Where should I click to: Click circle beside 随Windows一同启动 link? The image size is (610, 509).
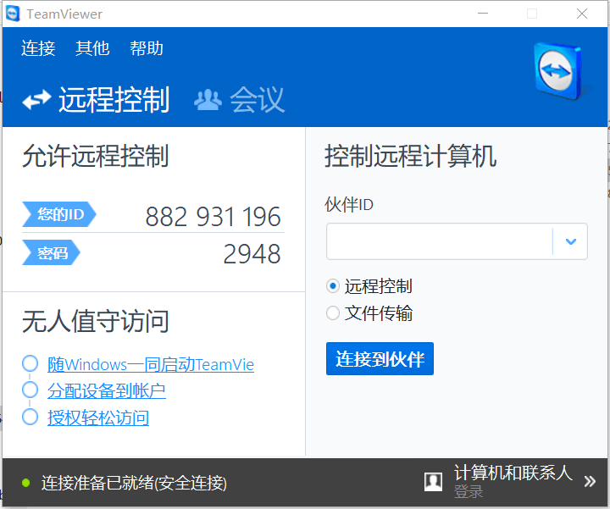coord(30,363)
